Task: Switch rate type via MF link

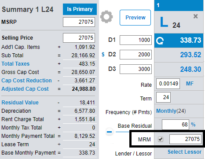Action: [x=190, y=84]
